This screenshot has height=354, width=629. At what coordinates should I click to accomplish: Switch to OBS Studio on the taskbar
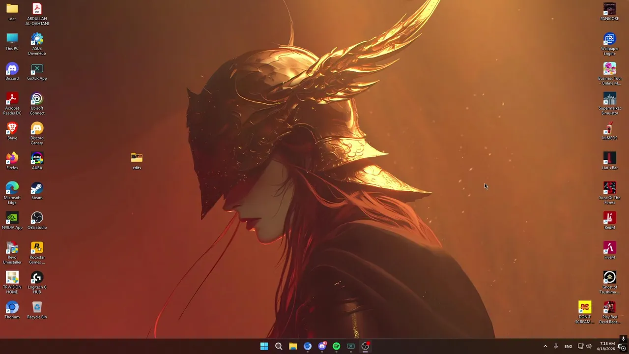tap(365, 346)
